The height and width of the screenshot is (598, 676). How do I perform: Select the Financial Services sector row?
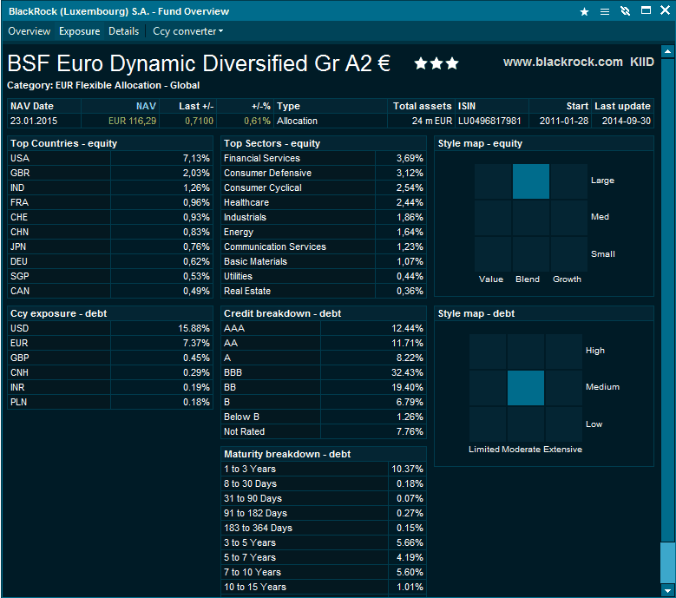324,158
